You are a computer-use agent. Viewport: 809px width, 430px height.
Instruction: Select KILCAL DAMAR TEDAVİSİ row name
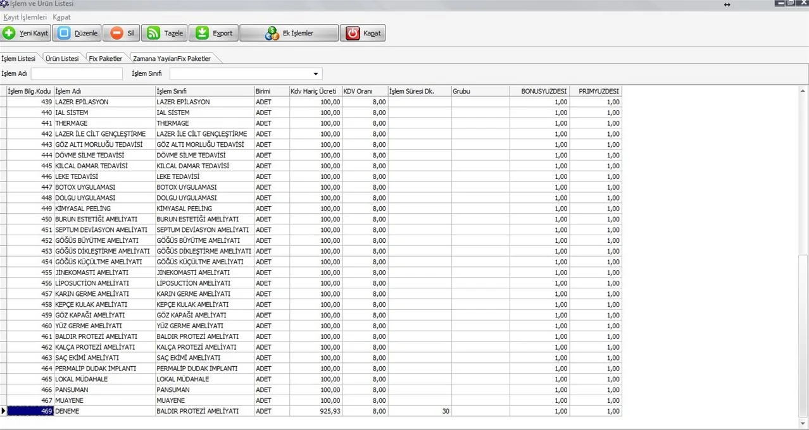click(91, 166)
